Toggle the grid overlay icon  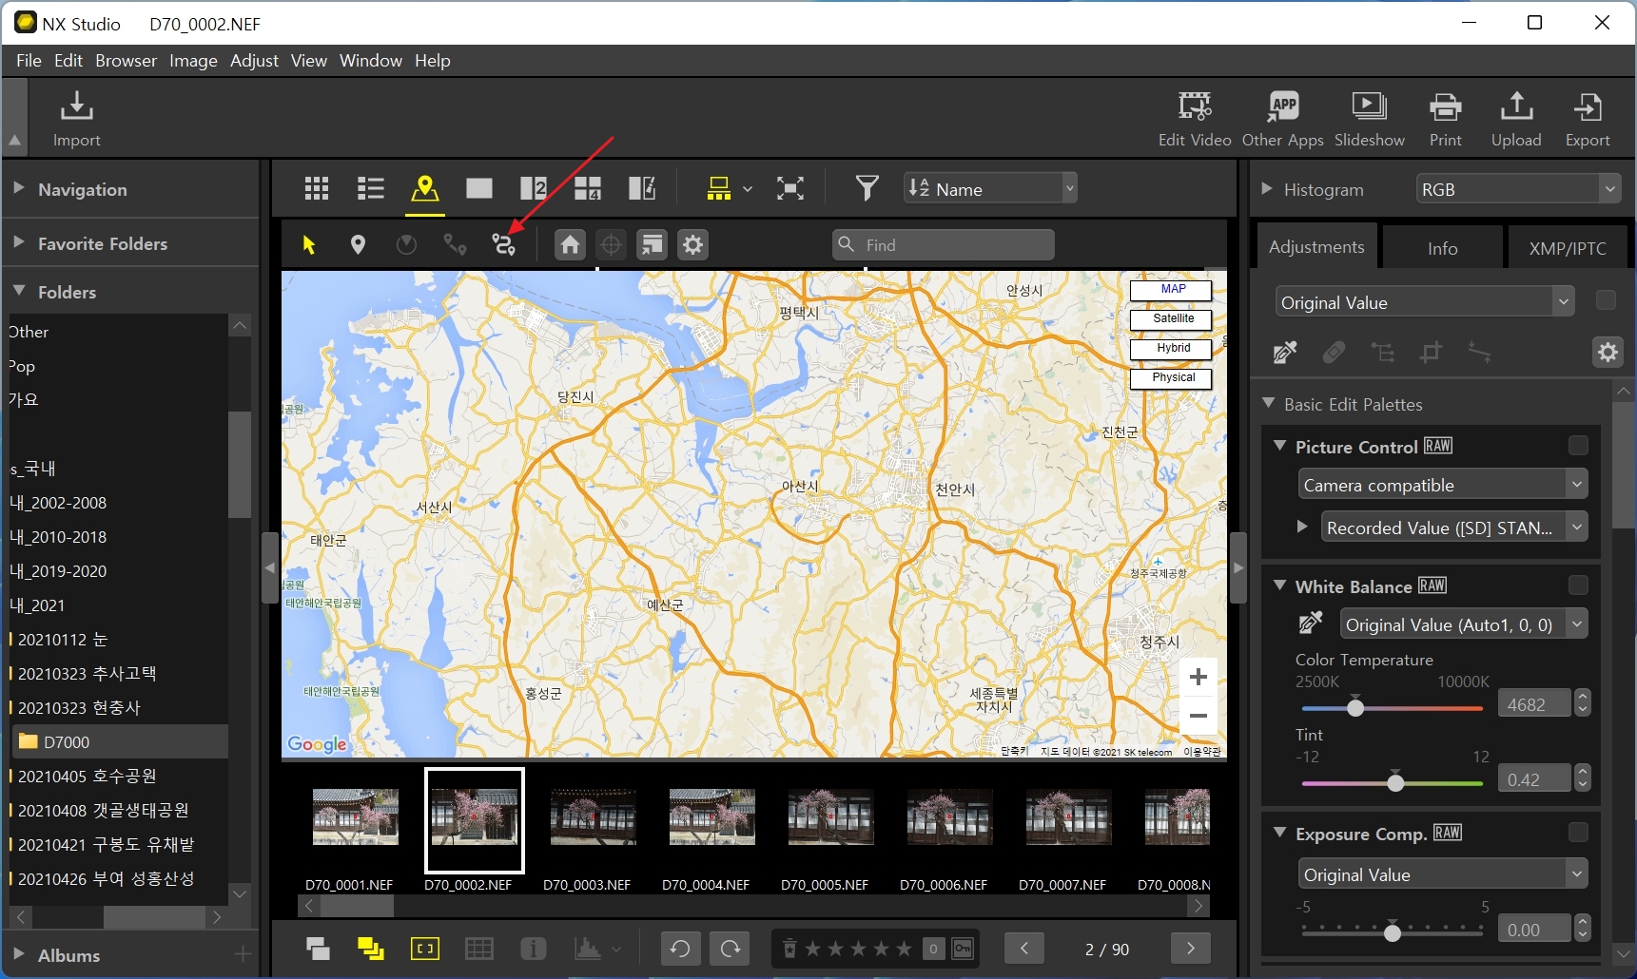click(x=478, y=949)
